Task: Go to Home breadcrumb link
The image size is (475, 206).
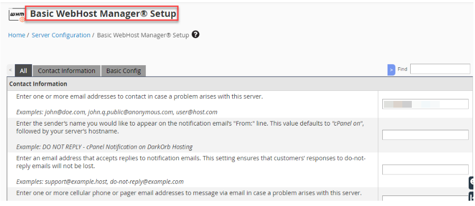Action: (17, 35)
